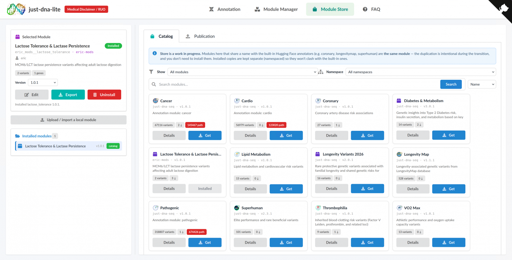Click the Lactose Tolerance card box icon

click(x=155, y=154)
